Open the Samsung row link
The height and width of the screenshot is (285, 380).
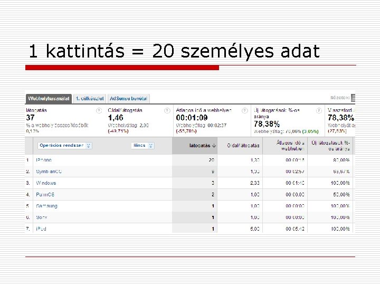click(46, 206)
